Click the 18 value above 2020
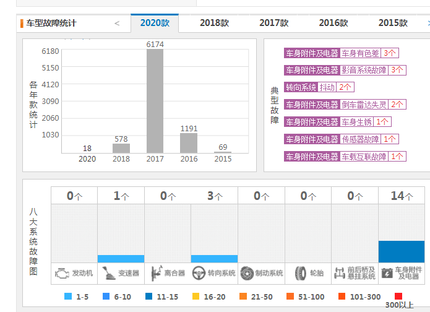The height and width of the screenshot is (312, 430). [x=87, y=149]
